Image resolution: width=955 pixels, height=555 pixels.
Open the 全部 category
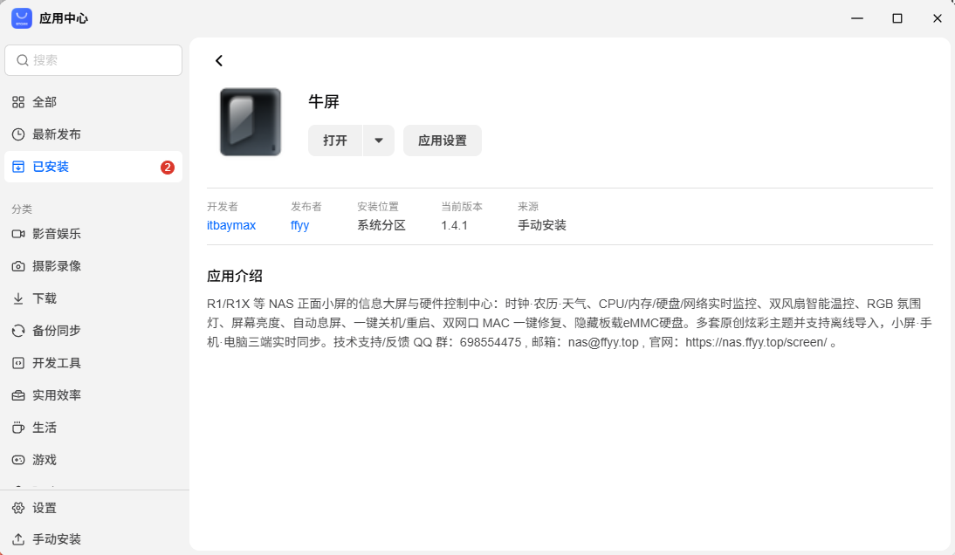(93, 102)
